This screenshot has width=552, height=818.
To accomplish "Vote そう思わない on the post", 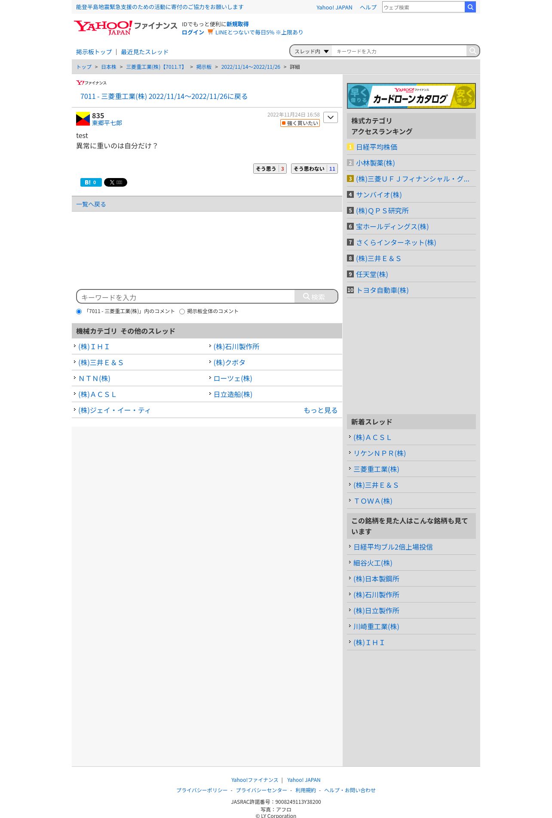I will [x=314, y=169].
